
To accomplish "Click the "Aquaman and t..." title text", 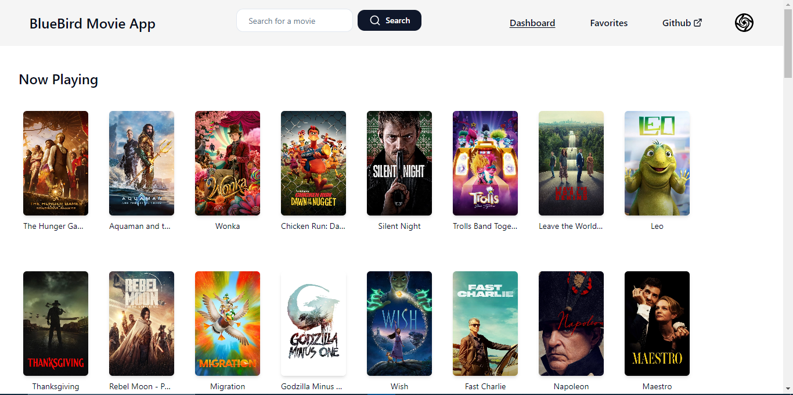I will (x=140, y=226).
